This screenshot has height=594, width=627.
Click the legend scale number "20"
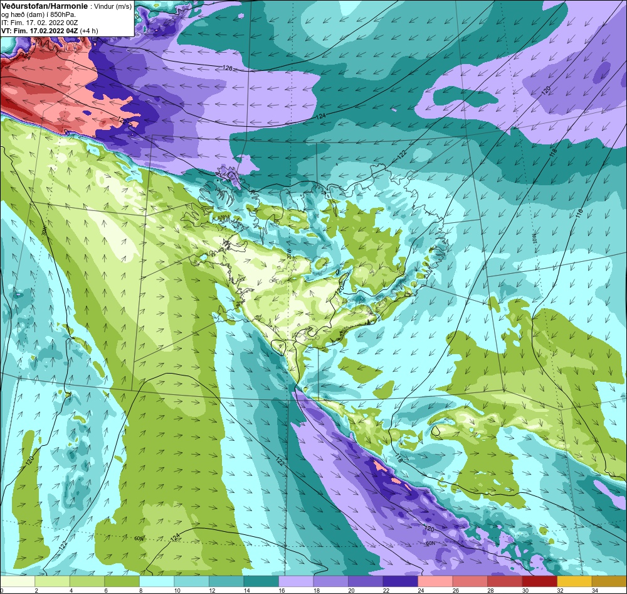coord(352,590)
